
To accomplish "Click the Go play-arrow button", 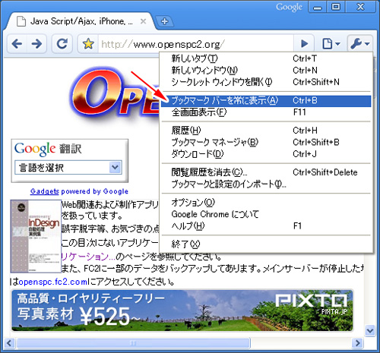I will 304,44.
